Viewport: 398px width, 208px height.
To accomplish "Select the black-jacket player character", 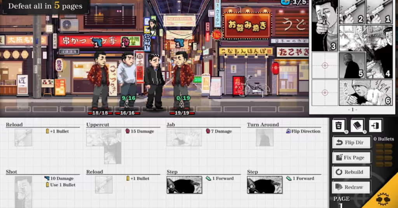I will click(x=154, y=81).
